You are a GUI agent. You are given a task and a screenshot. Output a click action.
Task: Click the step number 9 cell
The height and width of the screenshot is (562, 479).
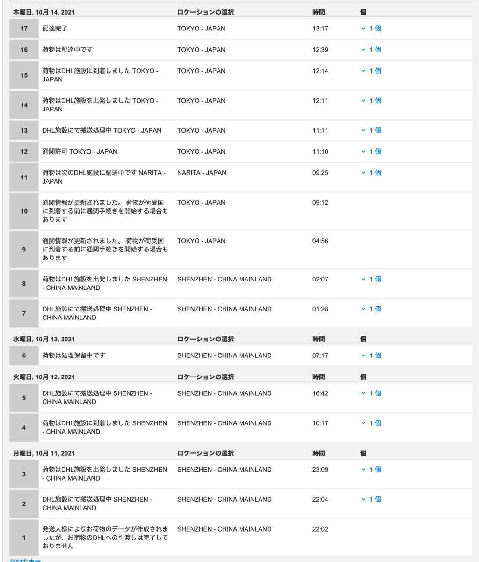tap(24, 250)
